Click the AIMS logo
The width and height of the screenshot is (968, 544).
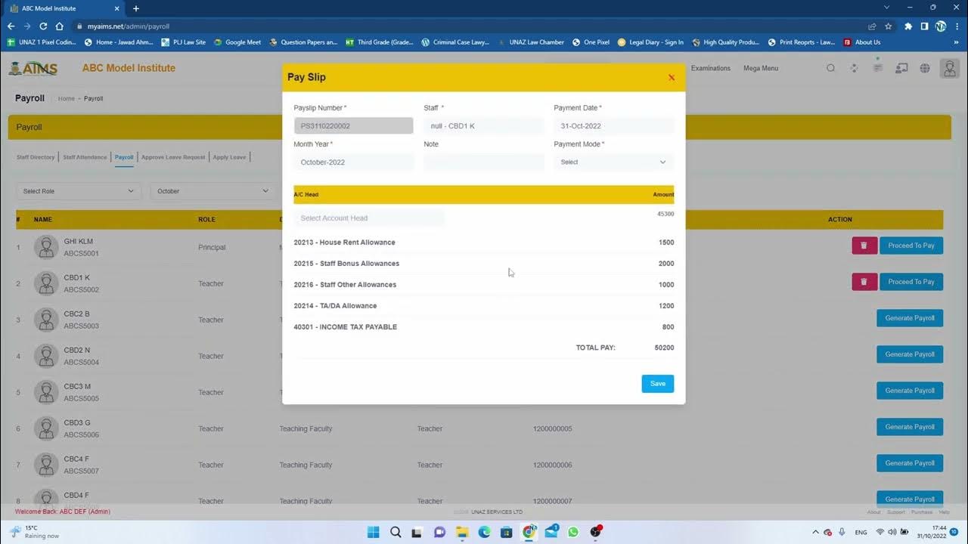33,68
